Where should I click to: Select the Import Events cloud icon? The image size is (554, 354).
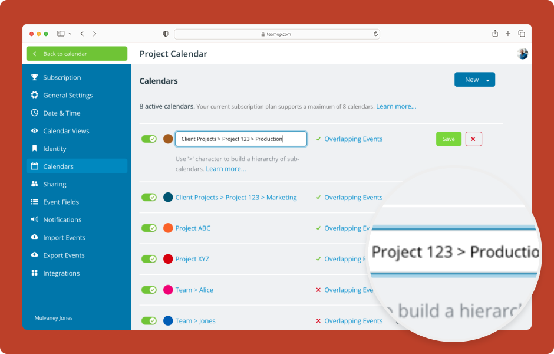coord(34,237)
